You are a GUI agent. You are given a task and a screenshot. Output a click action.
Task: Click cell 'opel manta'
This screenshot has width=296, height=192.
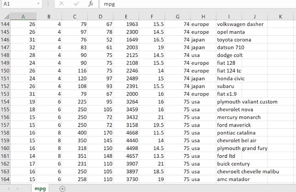pyautogui.click(x=231, y=32)
